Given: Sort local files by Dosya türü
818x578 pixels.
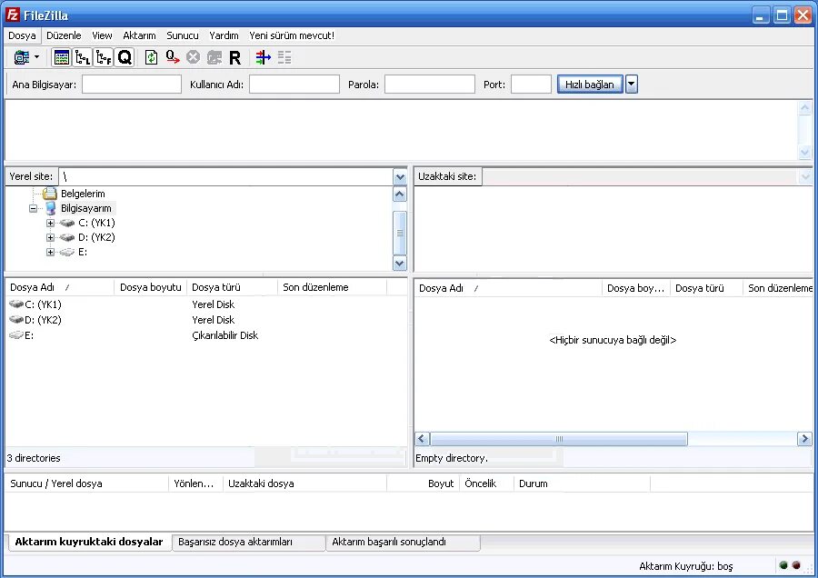Looking at the screenshot, I should [x=232, y=287].
